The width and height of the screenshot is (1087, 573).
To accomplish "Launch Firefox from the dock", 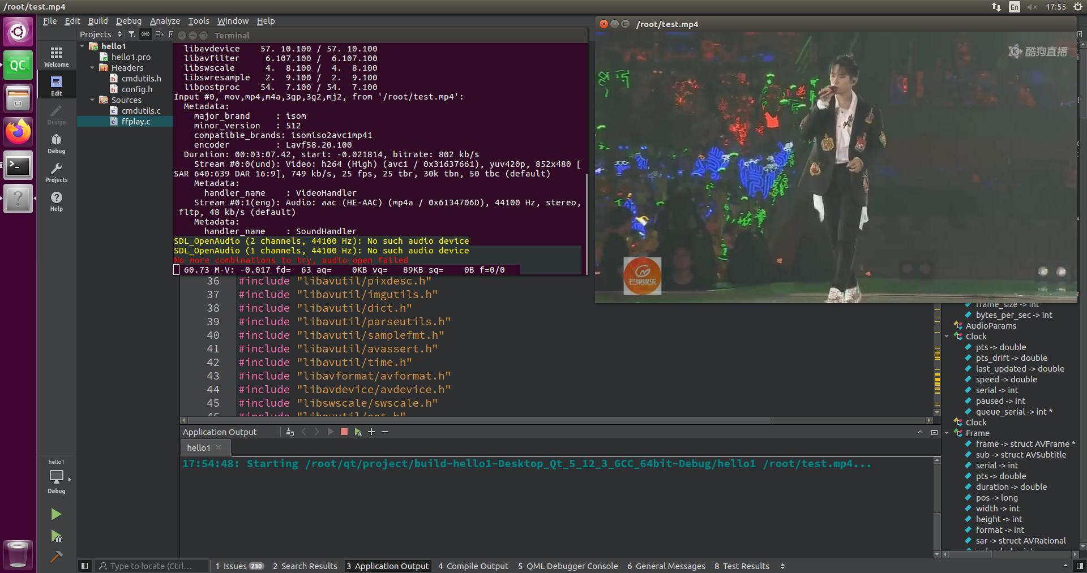I will click(x=18, y=131).
